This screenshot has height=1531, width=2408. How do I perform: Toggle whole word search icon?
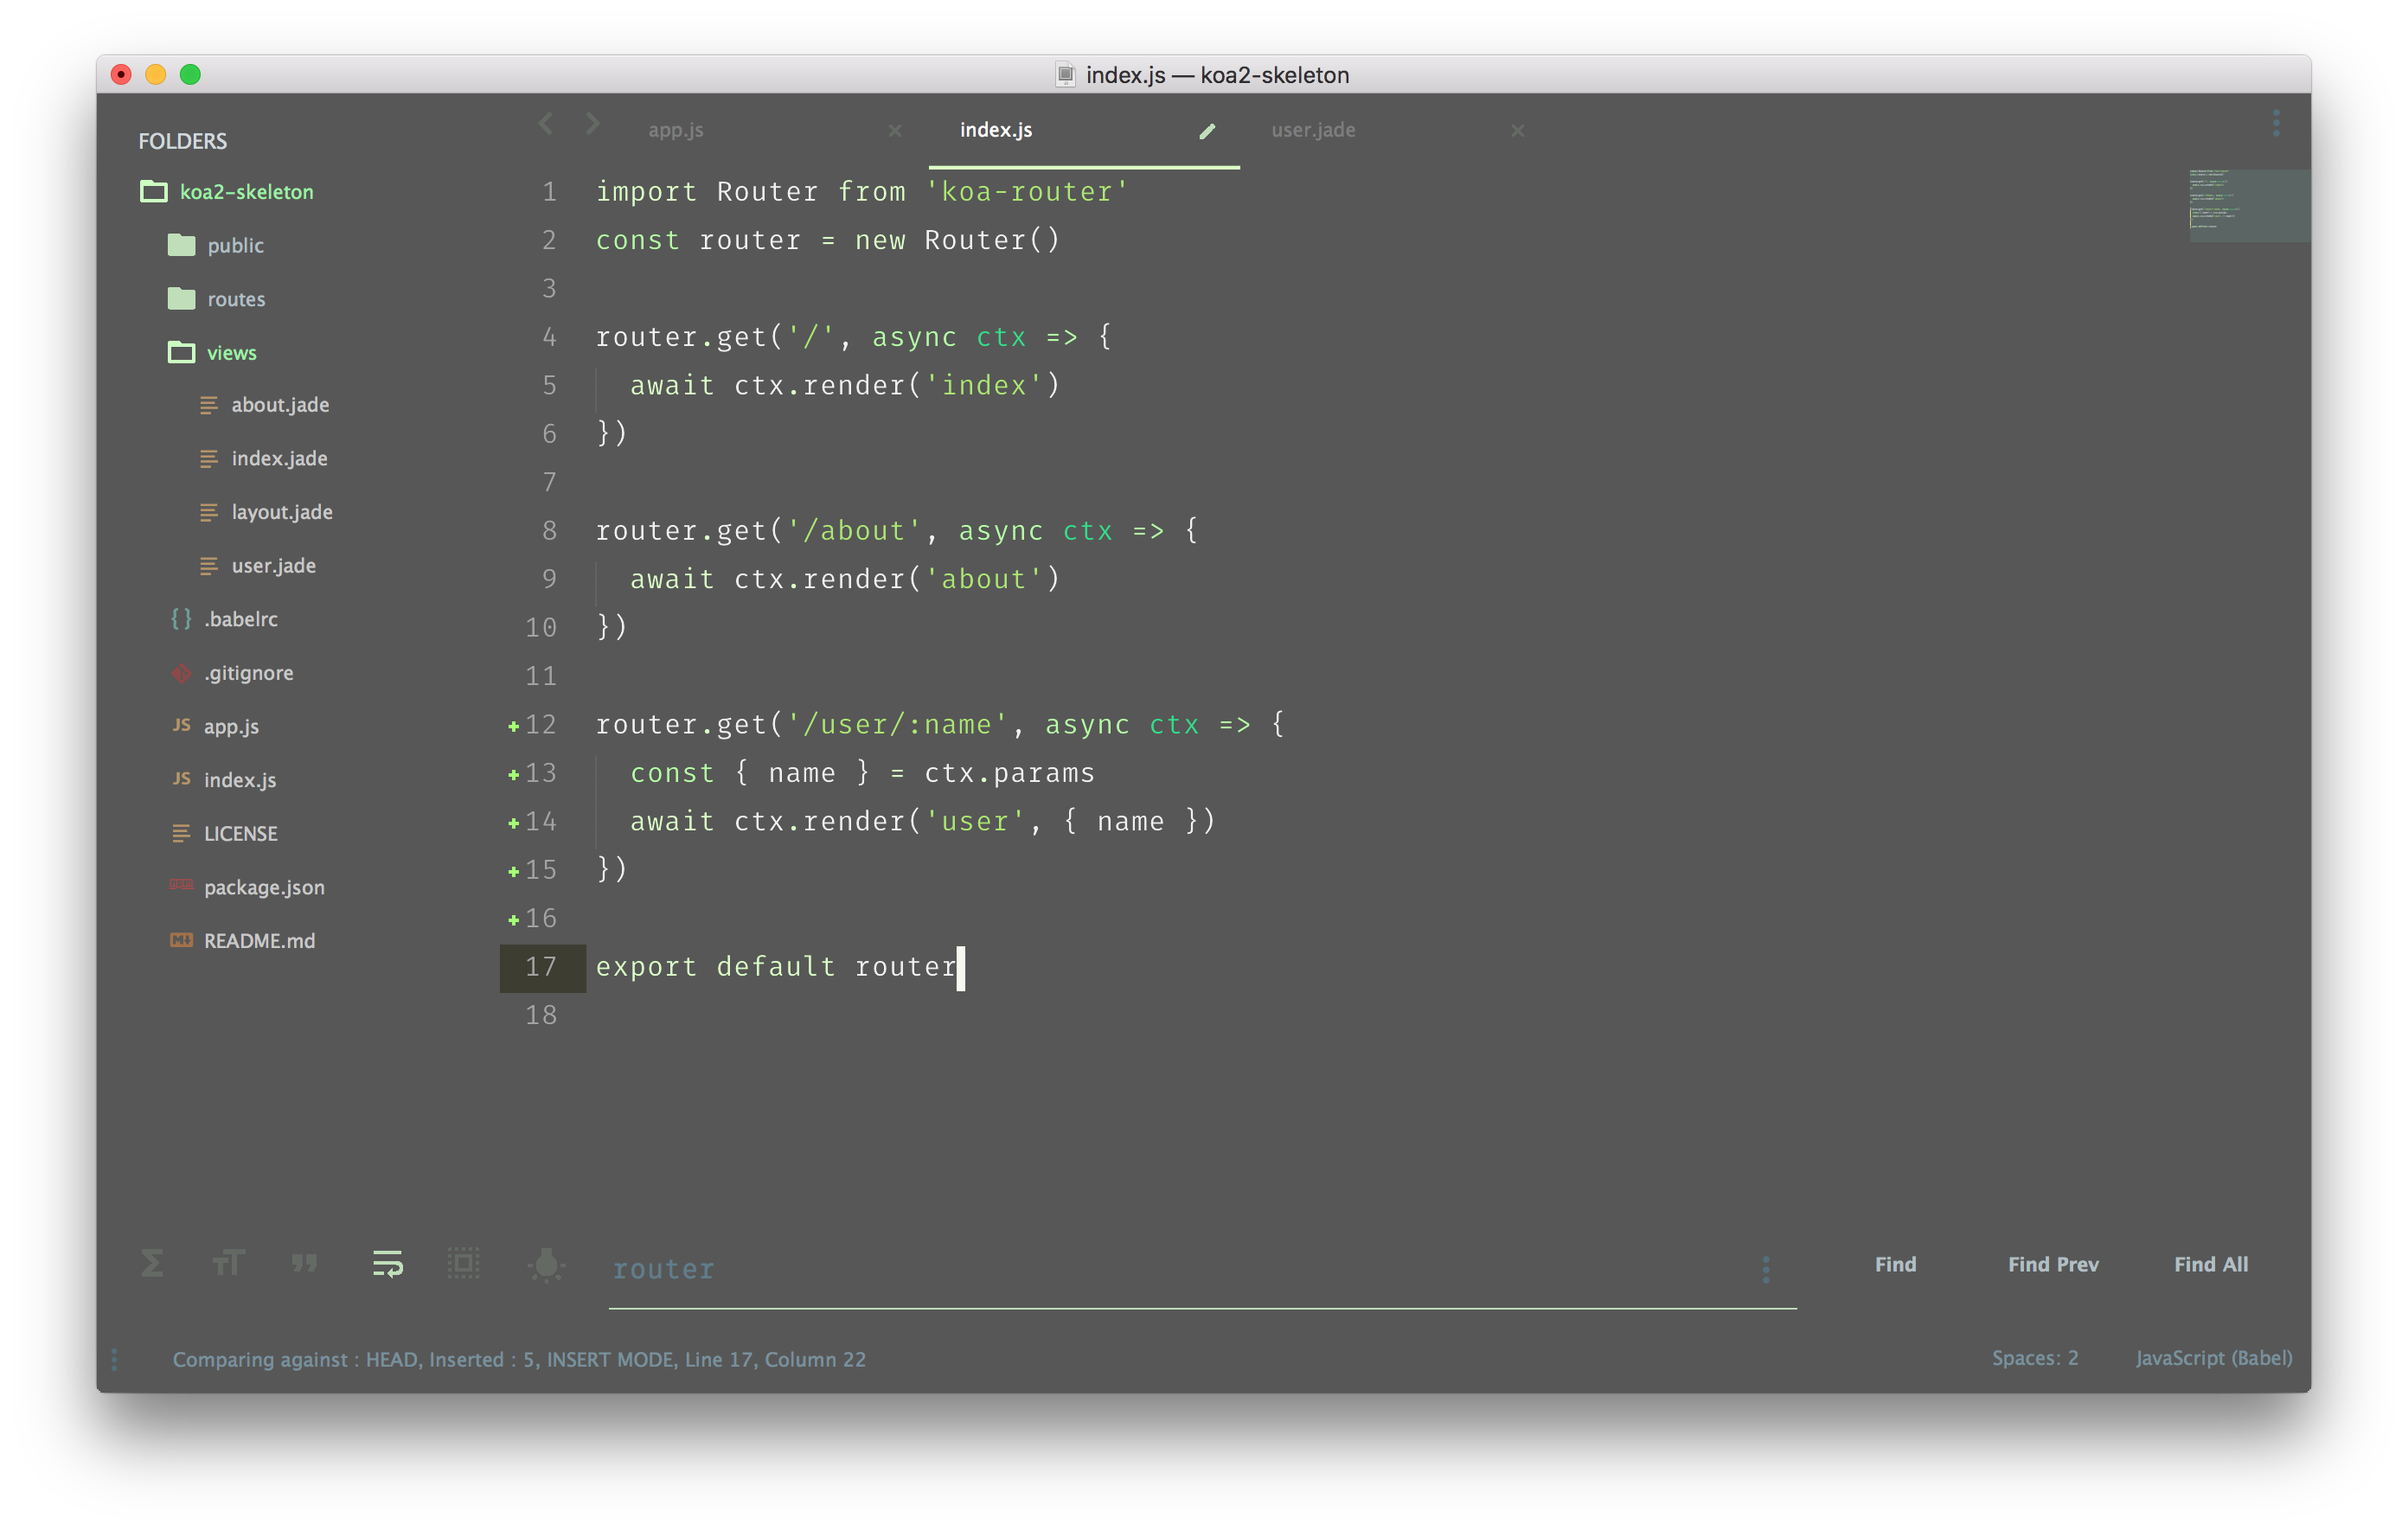(x=304, y=1264)
